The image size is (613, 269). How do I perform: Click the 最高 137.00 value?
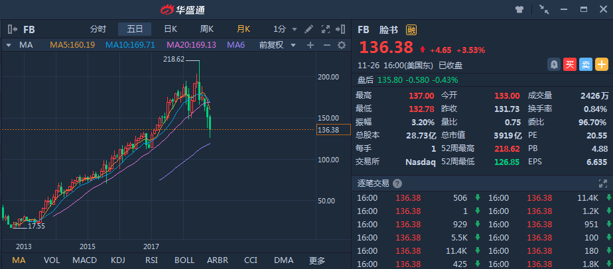[x=421, y=95]
